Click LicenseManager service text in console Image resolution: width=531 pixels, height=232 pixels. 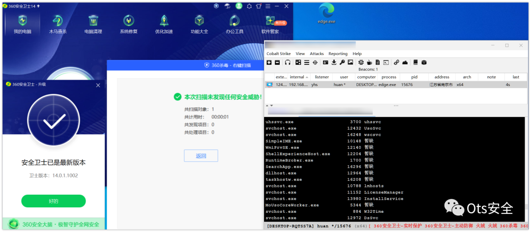click(383, 192)
